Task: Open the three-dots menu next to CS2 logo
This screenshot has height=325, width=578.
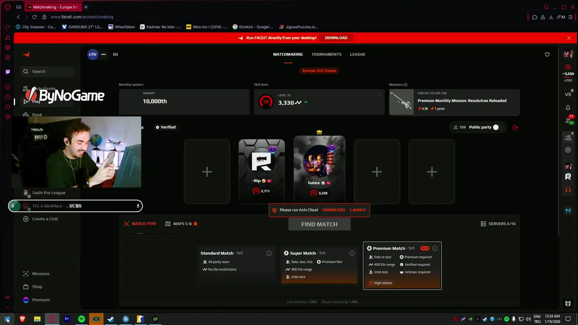Action: pos(103,54)
